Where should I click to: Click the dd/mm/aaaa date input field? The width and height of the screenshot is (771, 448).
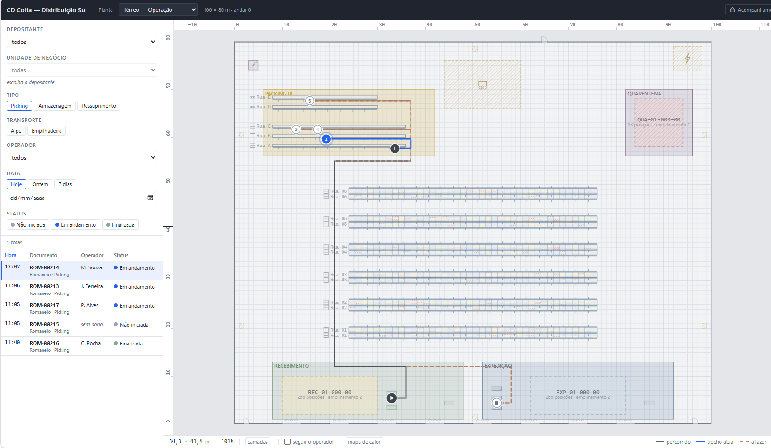pyautogui.click(x=82, y=198)
